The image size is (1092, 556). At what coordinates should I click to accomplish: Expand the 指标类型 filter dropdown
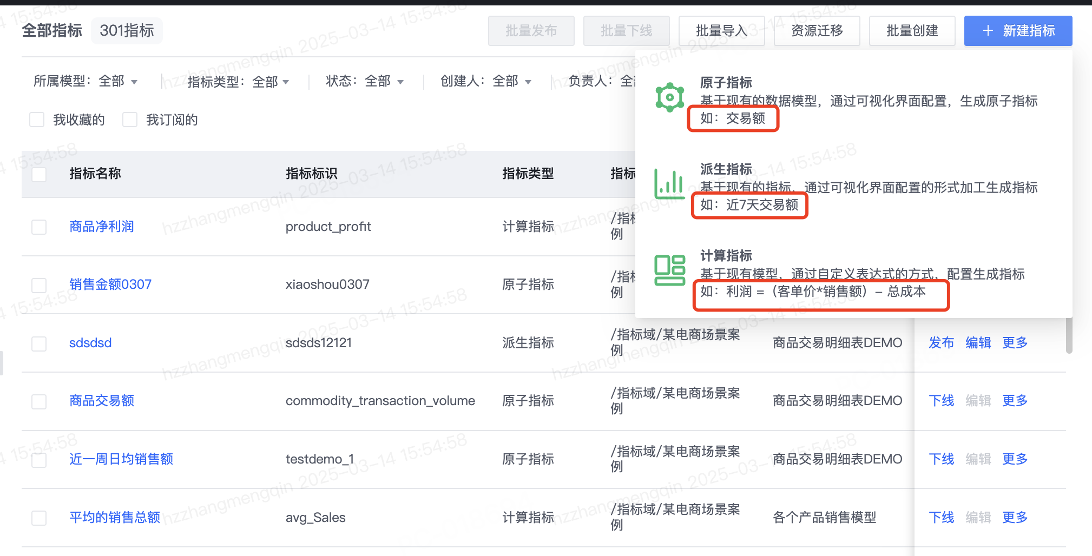(238, 82)
